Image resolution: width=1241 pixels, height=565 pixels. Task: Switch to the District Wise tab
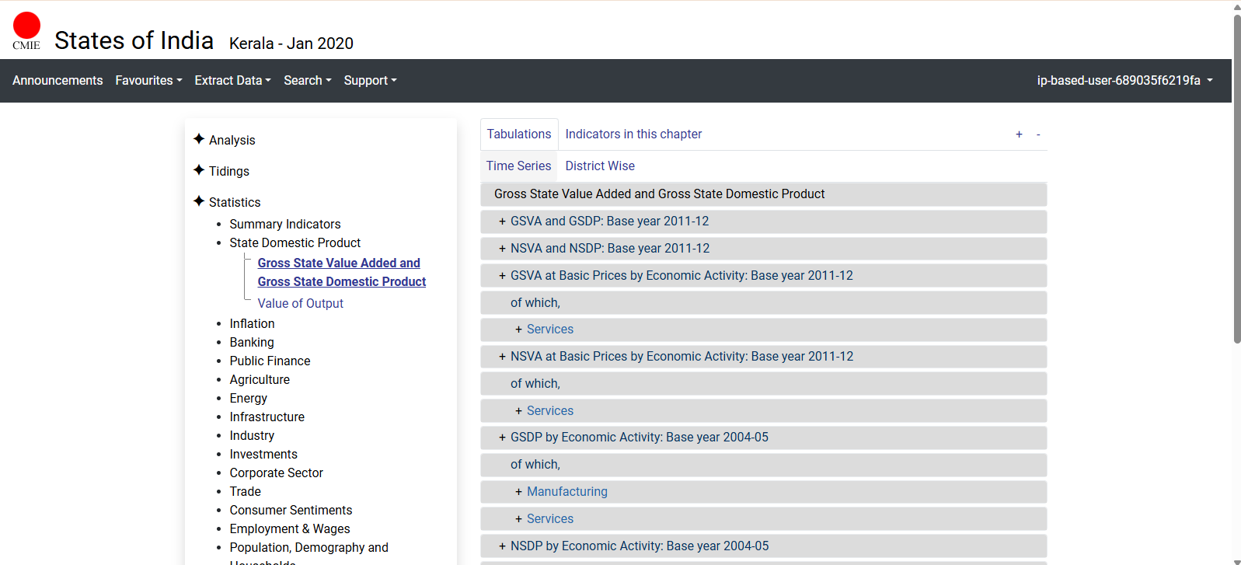[x=599, y=166]
